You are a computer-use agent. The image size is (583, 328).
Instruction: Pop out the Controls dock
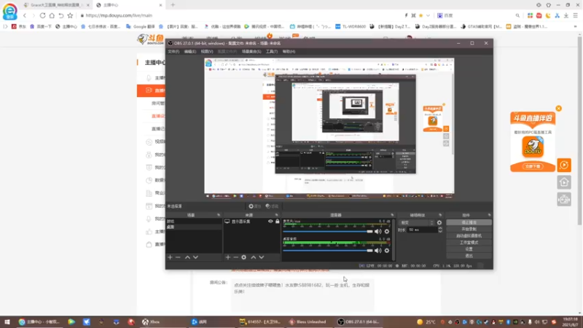[x=489, y=215]
